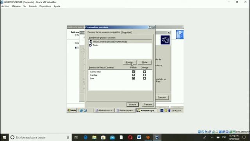
Task: Open the Entrada menu
Action: pyautogui.click(x=33, y=6)
